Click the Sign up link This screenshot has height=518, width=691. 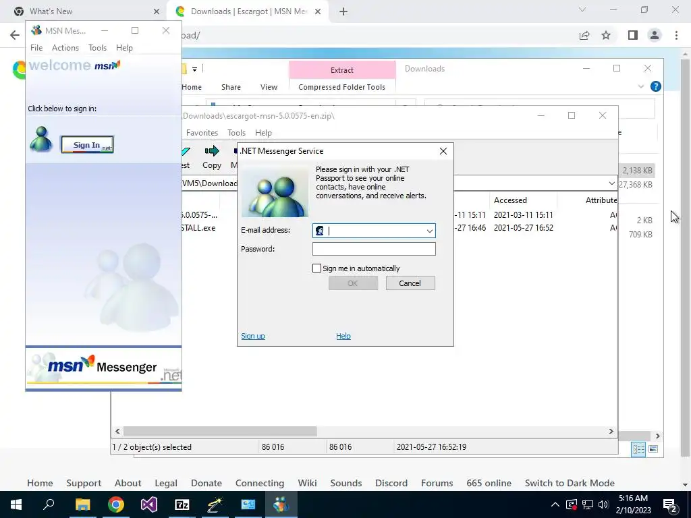pos(253,336)
